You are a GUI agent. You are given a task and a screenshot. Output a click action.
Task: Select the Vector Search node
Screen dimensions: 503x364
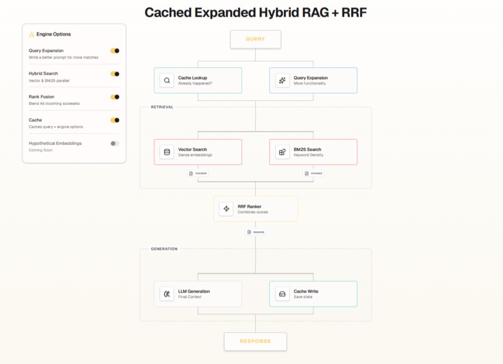coord(198,152)
